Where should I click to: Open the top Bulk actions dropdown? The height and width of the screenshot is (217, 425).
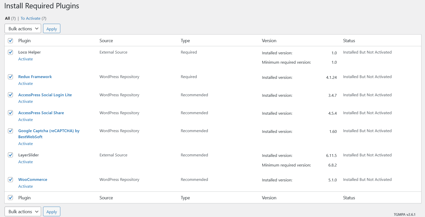[x=23, y=29]
